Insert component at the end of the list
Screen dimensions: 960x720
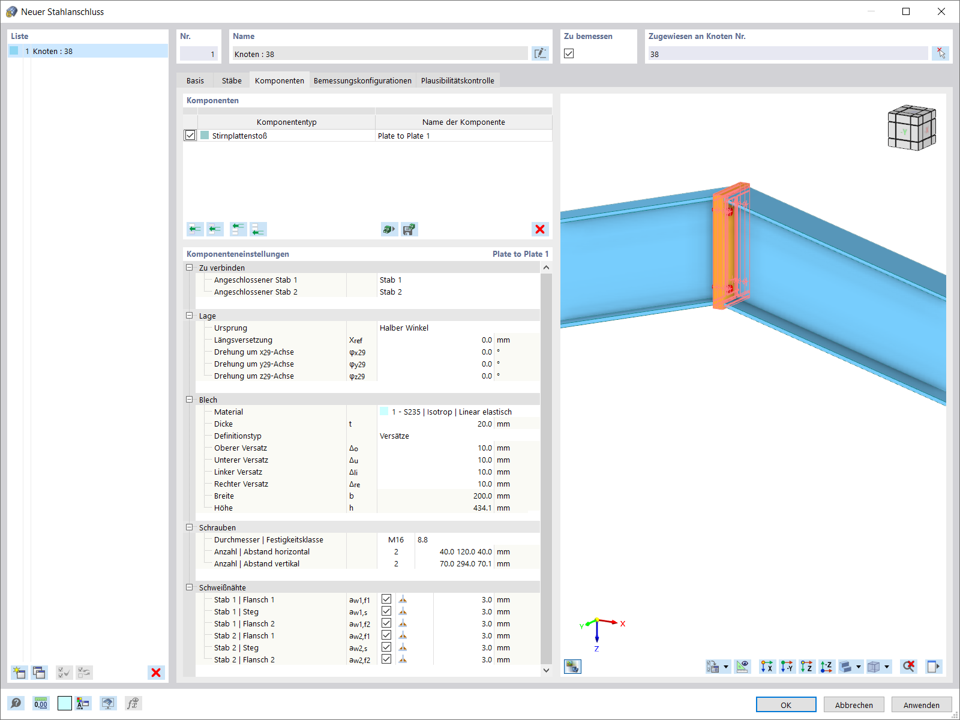[x=258, y=229]
